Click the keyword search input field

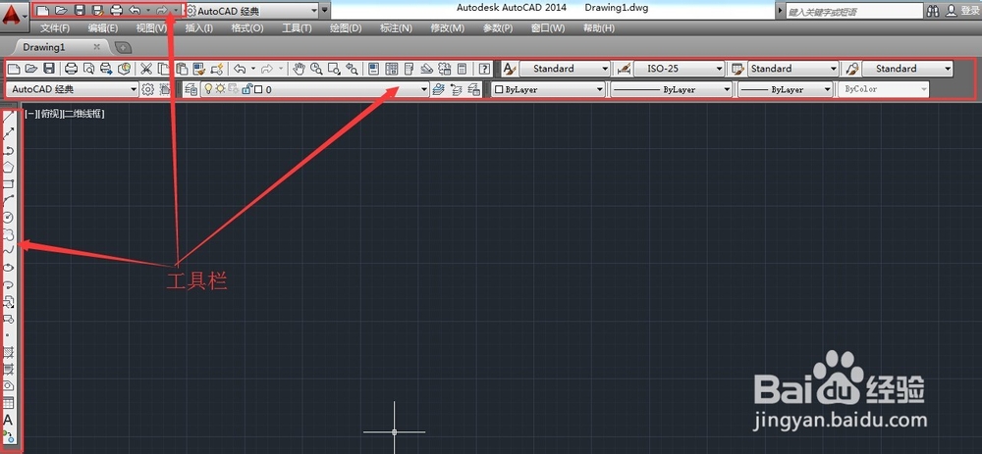click(854, 11)
